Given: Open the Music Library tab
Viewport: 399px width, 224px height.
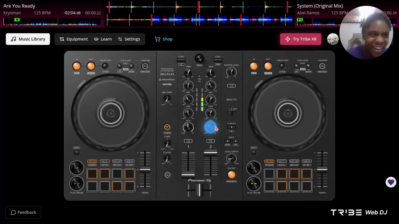Looking at the screenshot, I should tap(28, 39).
